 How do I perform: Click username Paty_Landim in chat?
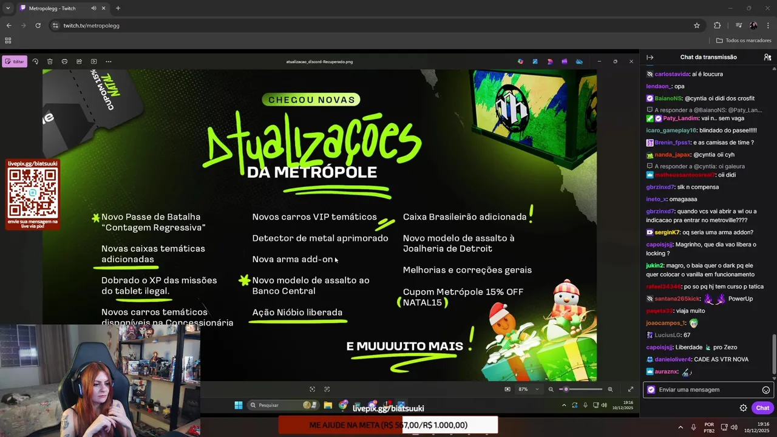pos(680,118)
